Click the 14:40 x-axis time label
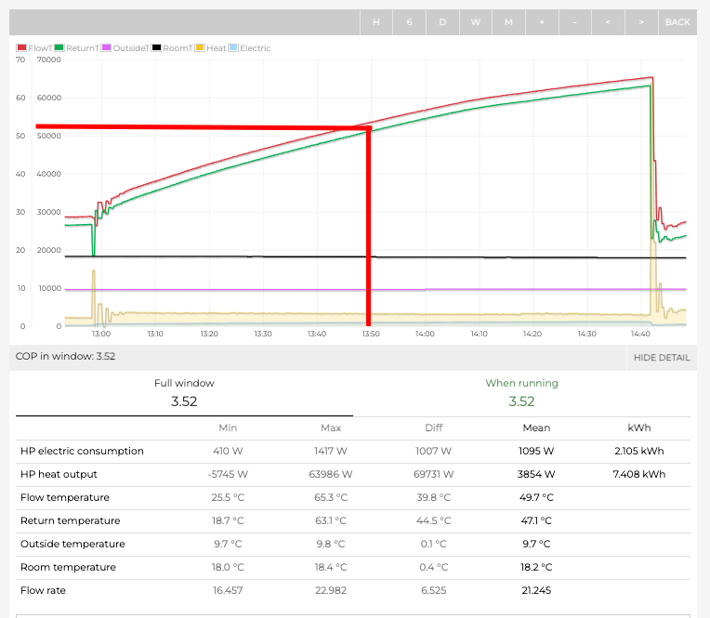 (x=640, y=334)
